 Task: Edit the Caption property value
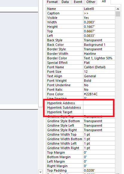pyautogui.click(x=99, y=13)
